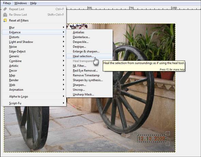Viewport: 201px width, 157px height.
Task: Click the Noise submenu arrow
Action: coord(63,46)
